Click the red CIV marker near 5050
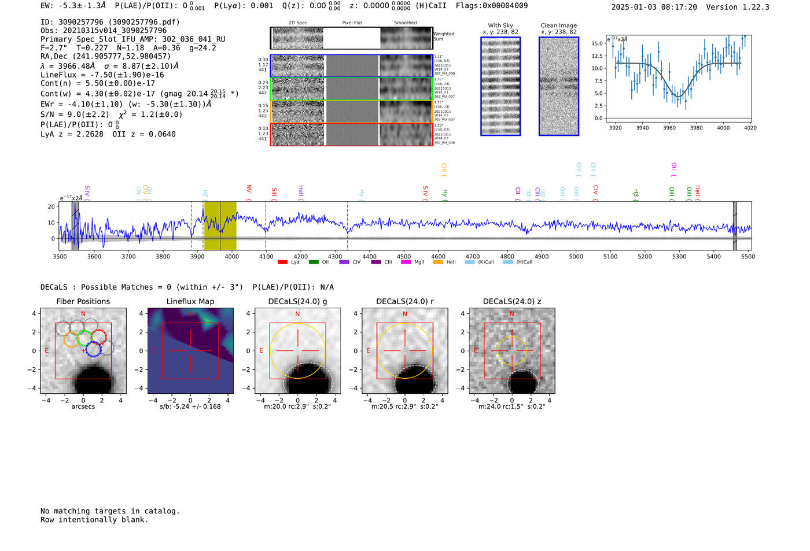The image size is (810, 551). point(595,193)
